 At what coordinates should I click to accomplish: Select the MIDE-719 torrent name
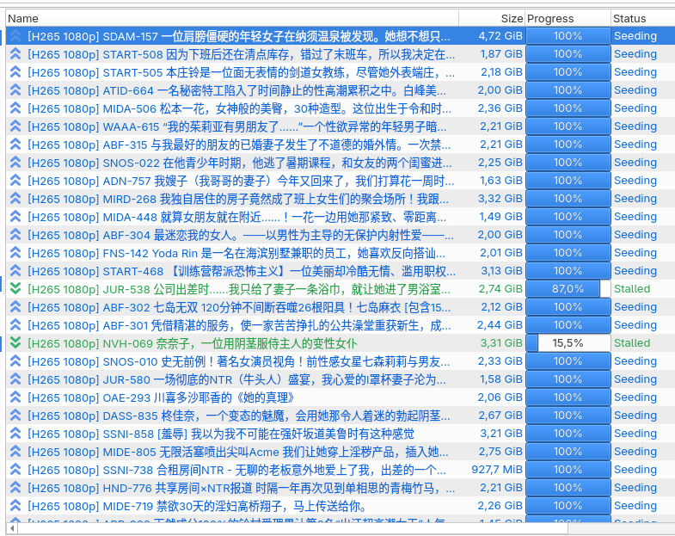(197, 506)
